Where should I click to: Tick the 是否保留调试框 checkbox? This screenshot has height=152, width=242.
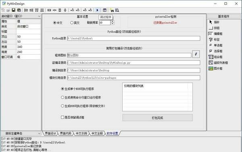(x=63, y=117)
